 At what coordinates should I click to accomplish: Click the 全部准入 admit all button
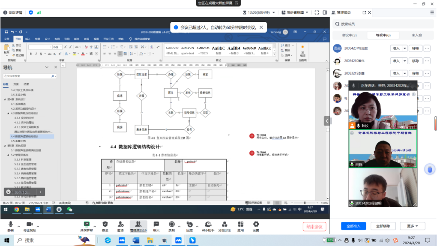click(x=353, y=226)
